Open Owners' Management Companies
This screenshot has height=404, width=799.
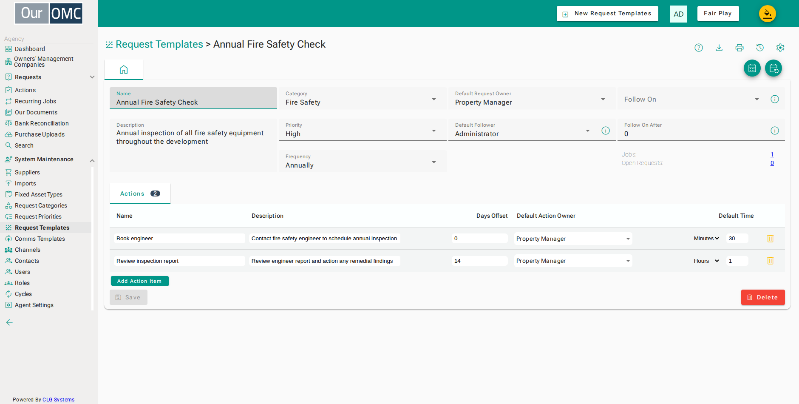pyautogui.click(x=44, y=62)
